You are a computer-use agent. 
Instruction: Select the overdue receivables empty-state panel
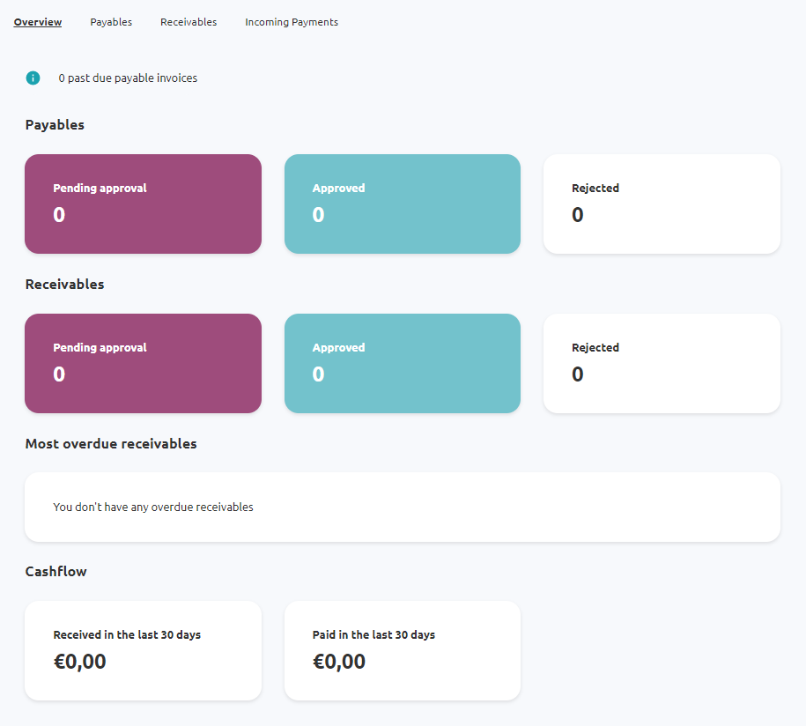click(x=403, y=507)
